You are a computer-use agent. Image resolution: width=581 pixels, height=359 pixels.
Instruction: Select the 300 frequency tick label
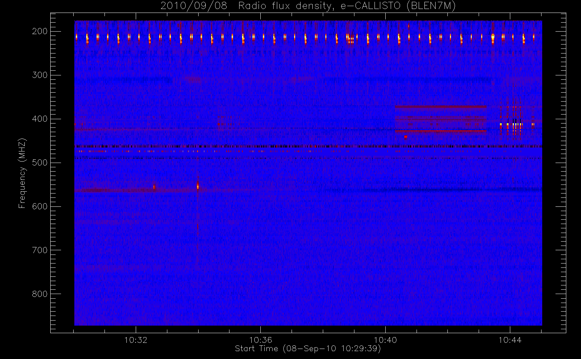tap(39, 75)
